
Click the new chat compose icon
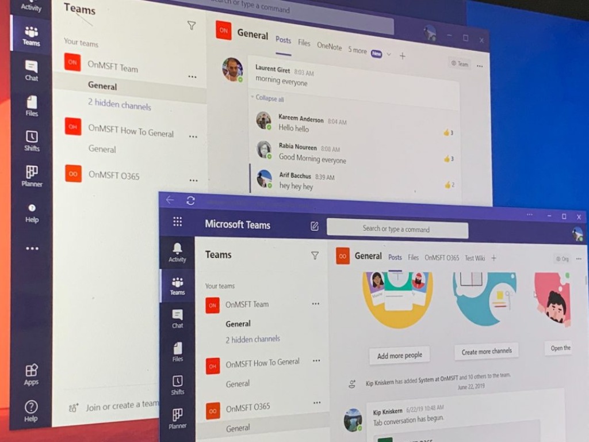314,226
